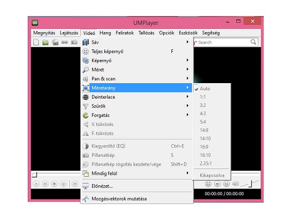305x219 pixels.
Task: Click the pause button in control bar
Action: (x=45, y=184)
